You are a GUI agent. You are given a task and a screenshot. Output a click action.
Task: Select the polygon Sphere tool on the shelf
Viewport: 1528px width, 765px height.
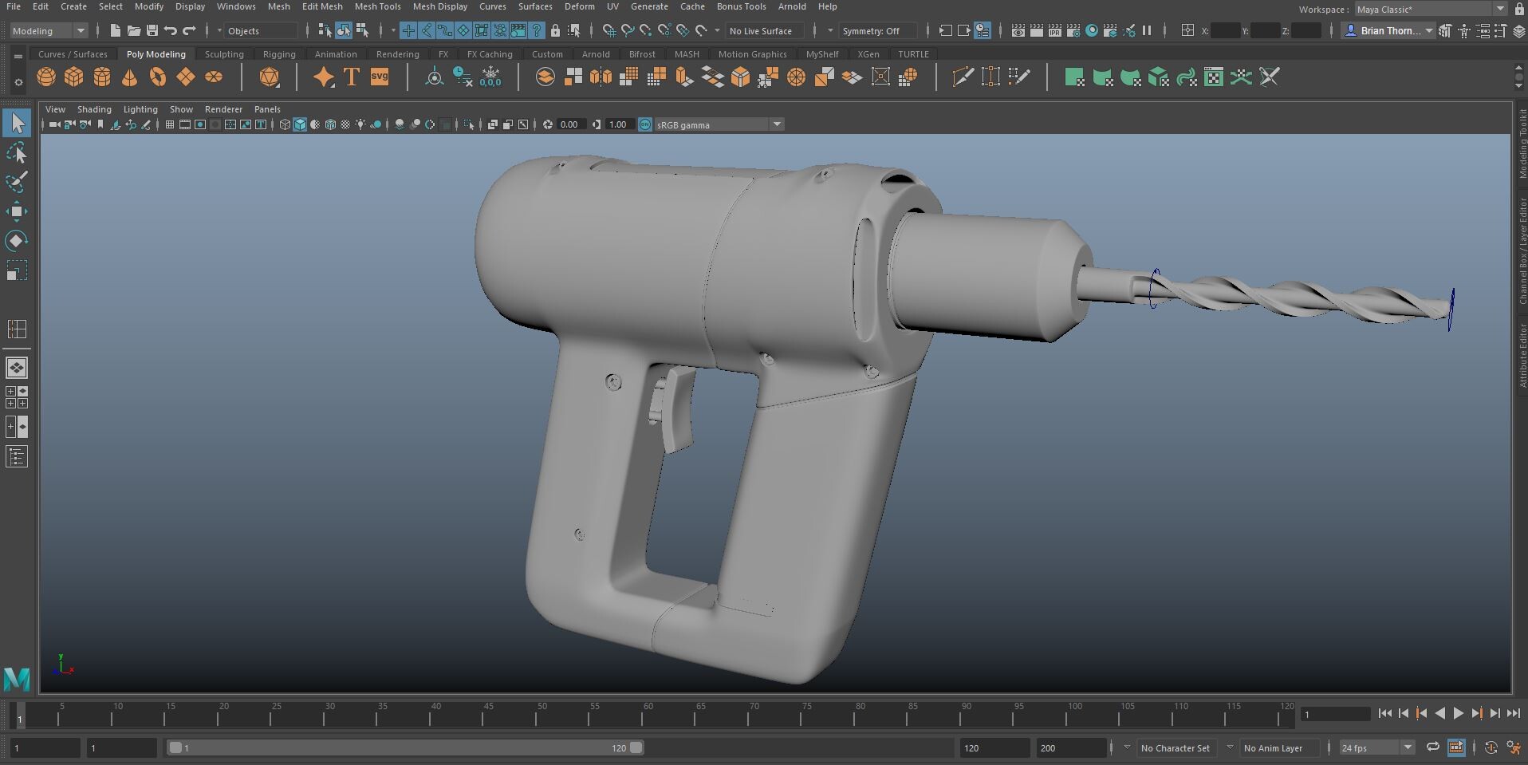[x=45, y=77]
